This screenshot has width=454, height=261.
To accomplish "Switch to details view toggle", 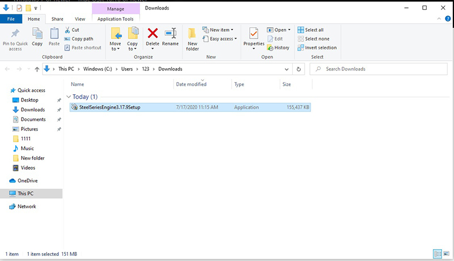I will point(438,254).
